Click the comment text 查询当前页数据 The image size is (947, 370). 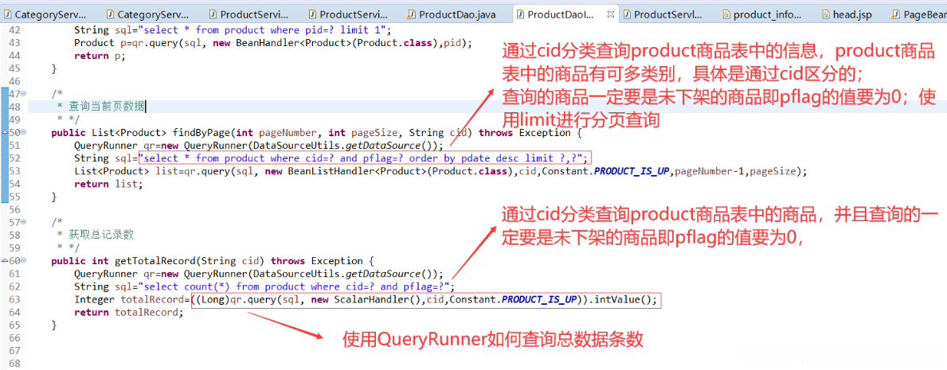click(106, 107)
